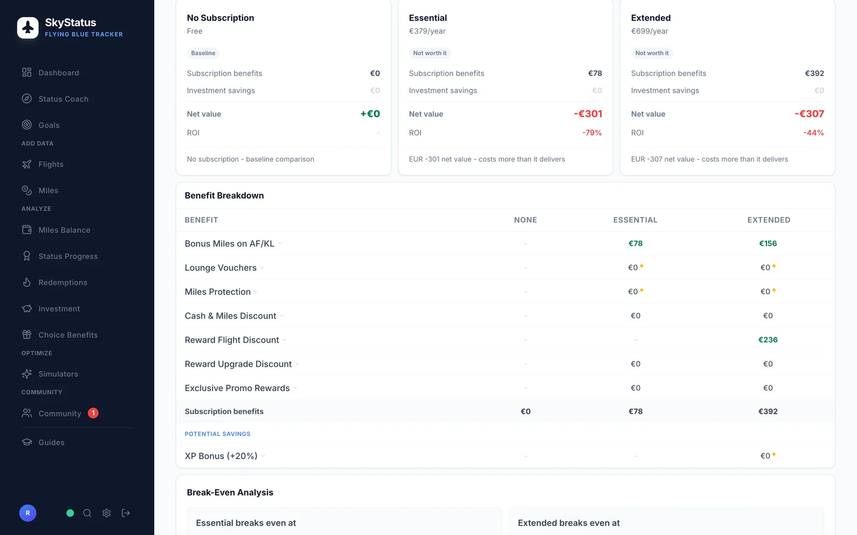Click the €156 Extended Bonus Miles value
The image size is (857, 535).
tap(768, 243)
